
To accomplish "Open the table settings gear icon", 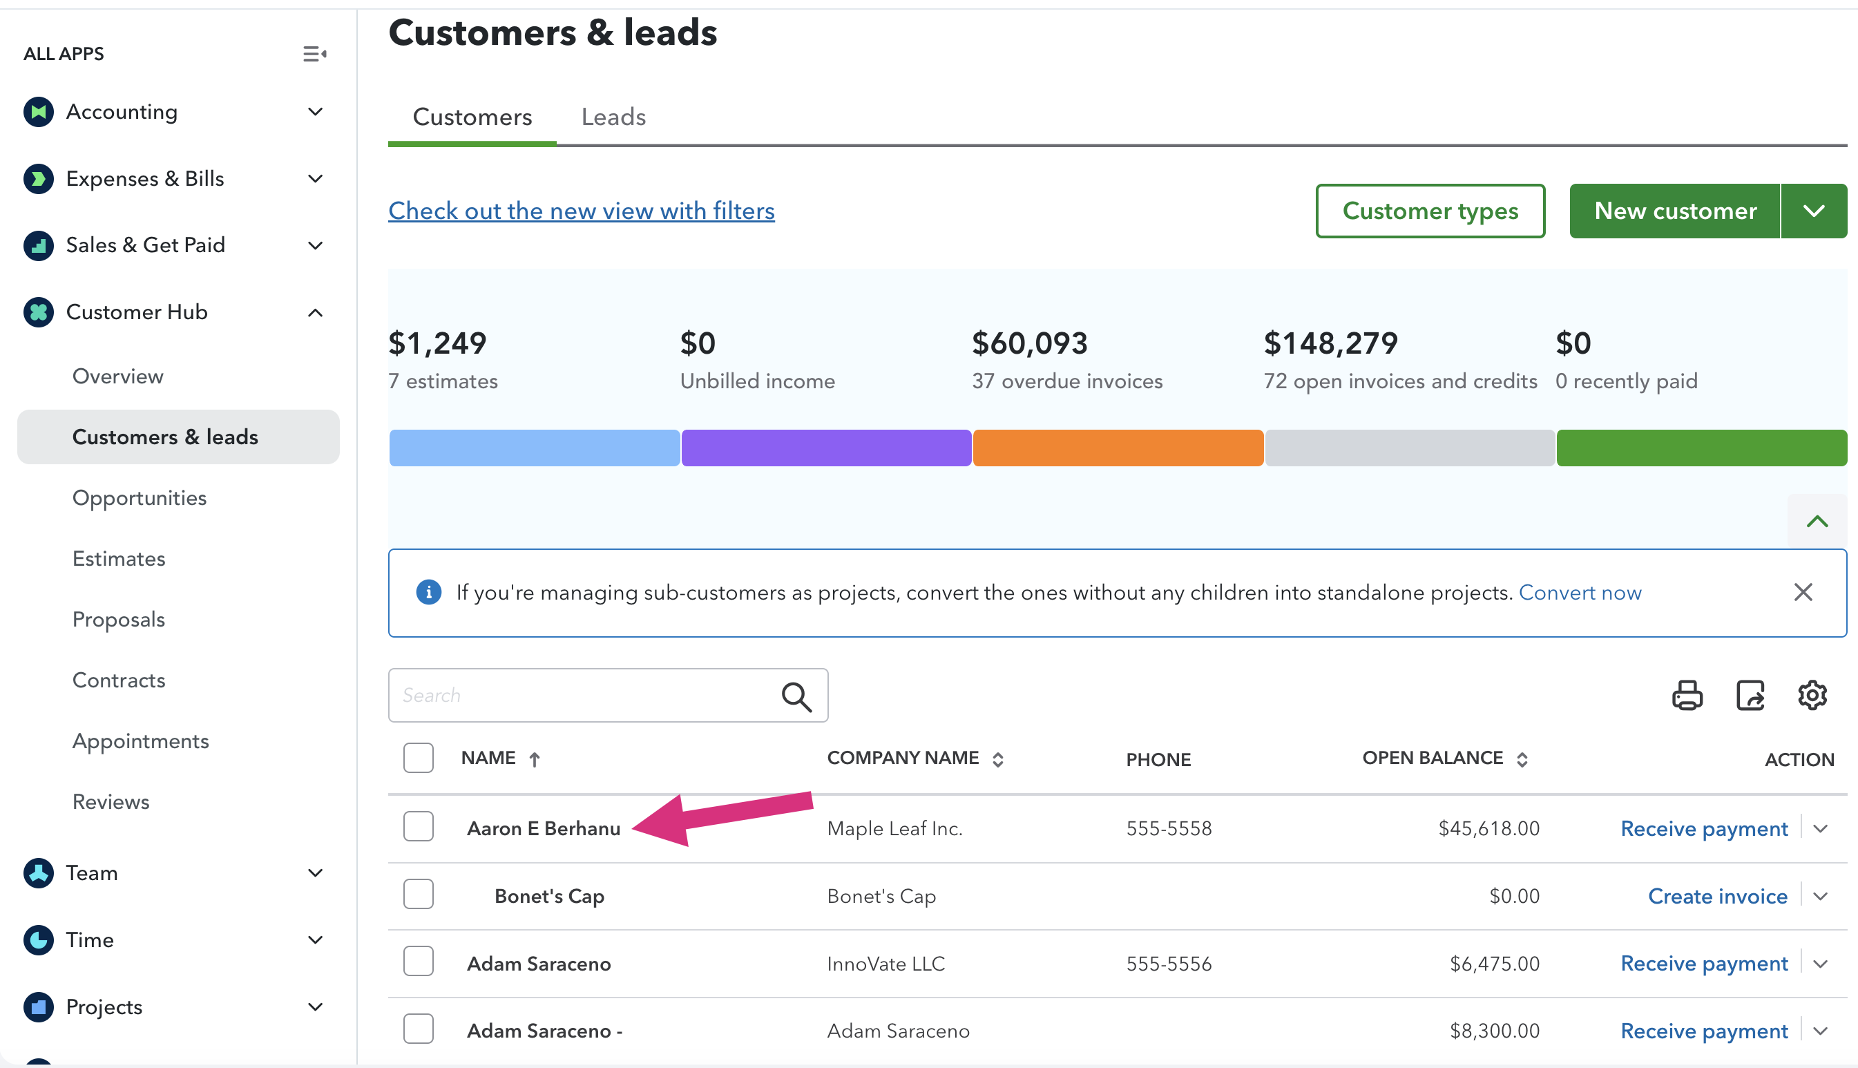I will point(1812,695).
